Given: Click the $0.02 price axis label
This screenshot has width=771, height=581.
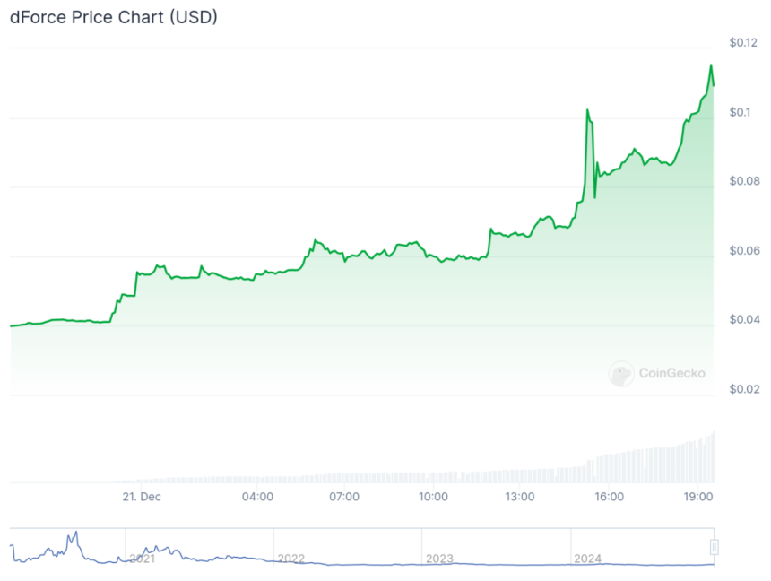Looking at the screenshot, I should click(x=745, y=389).
